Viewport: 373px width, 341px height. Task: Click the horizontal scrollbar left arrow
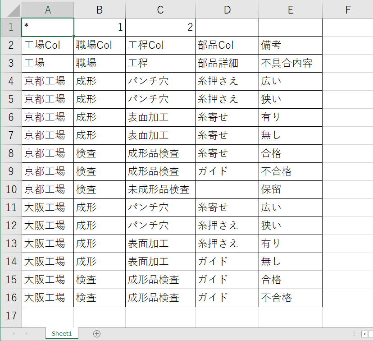(x=364, y=333)
